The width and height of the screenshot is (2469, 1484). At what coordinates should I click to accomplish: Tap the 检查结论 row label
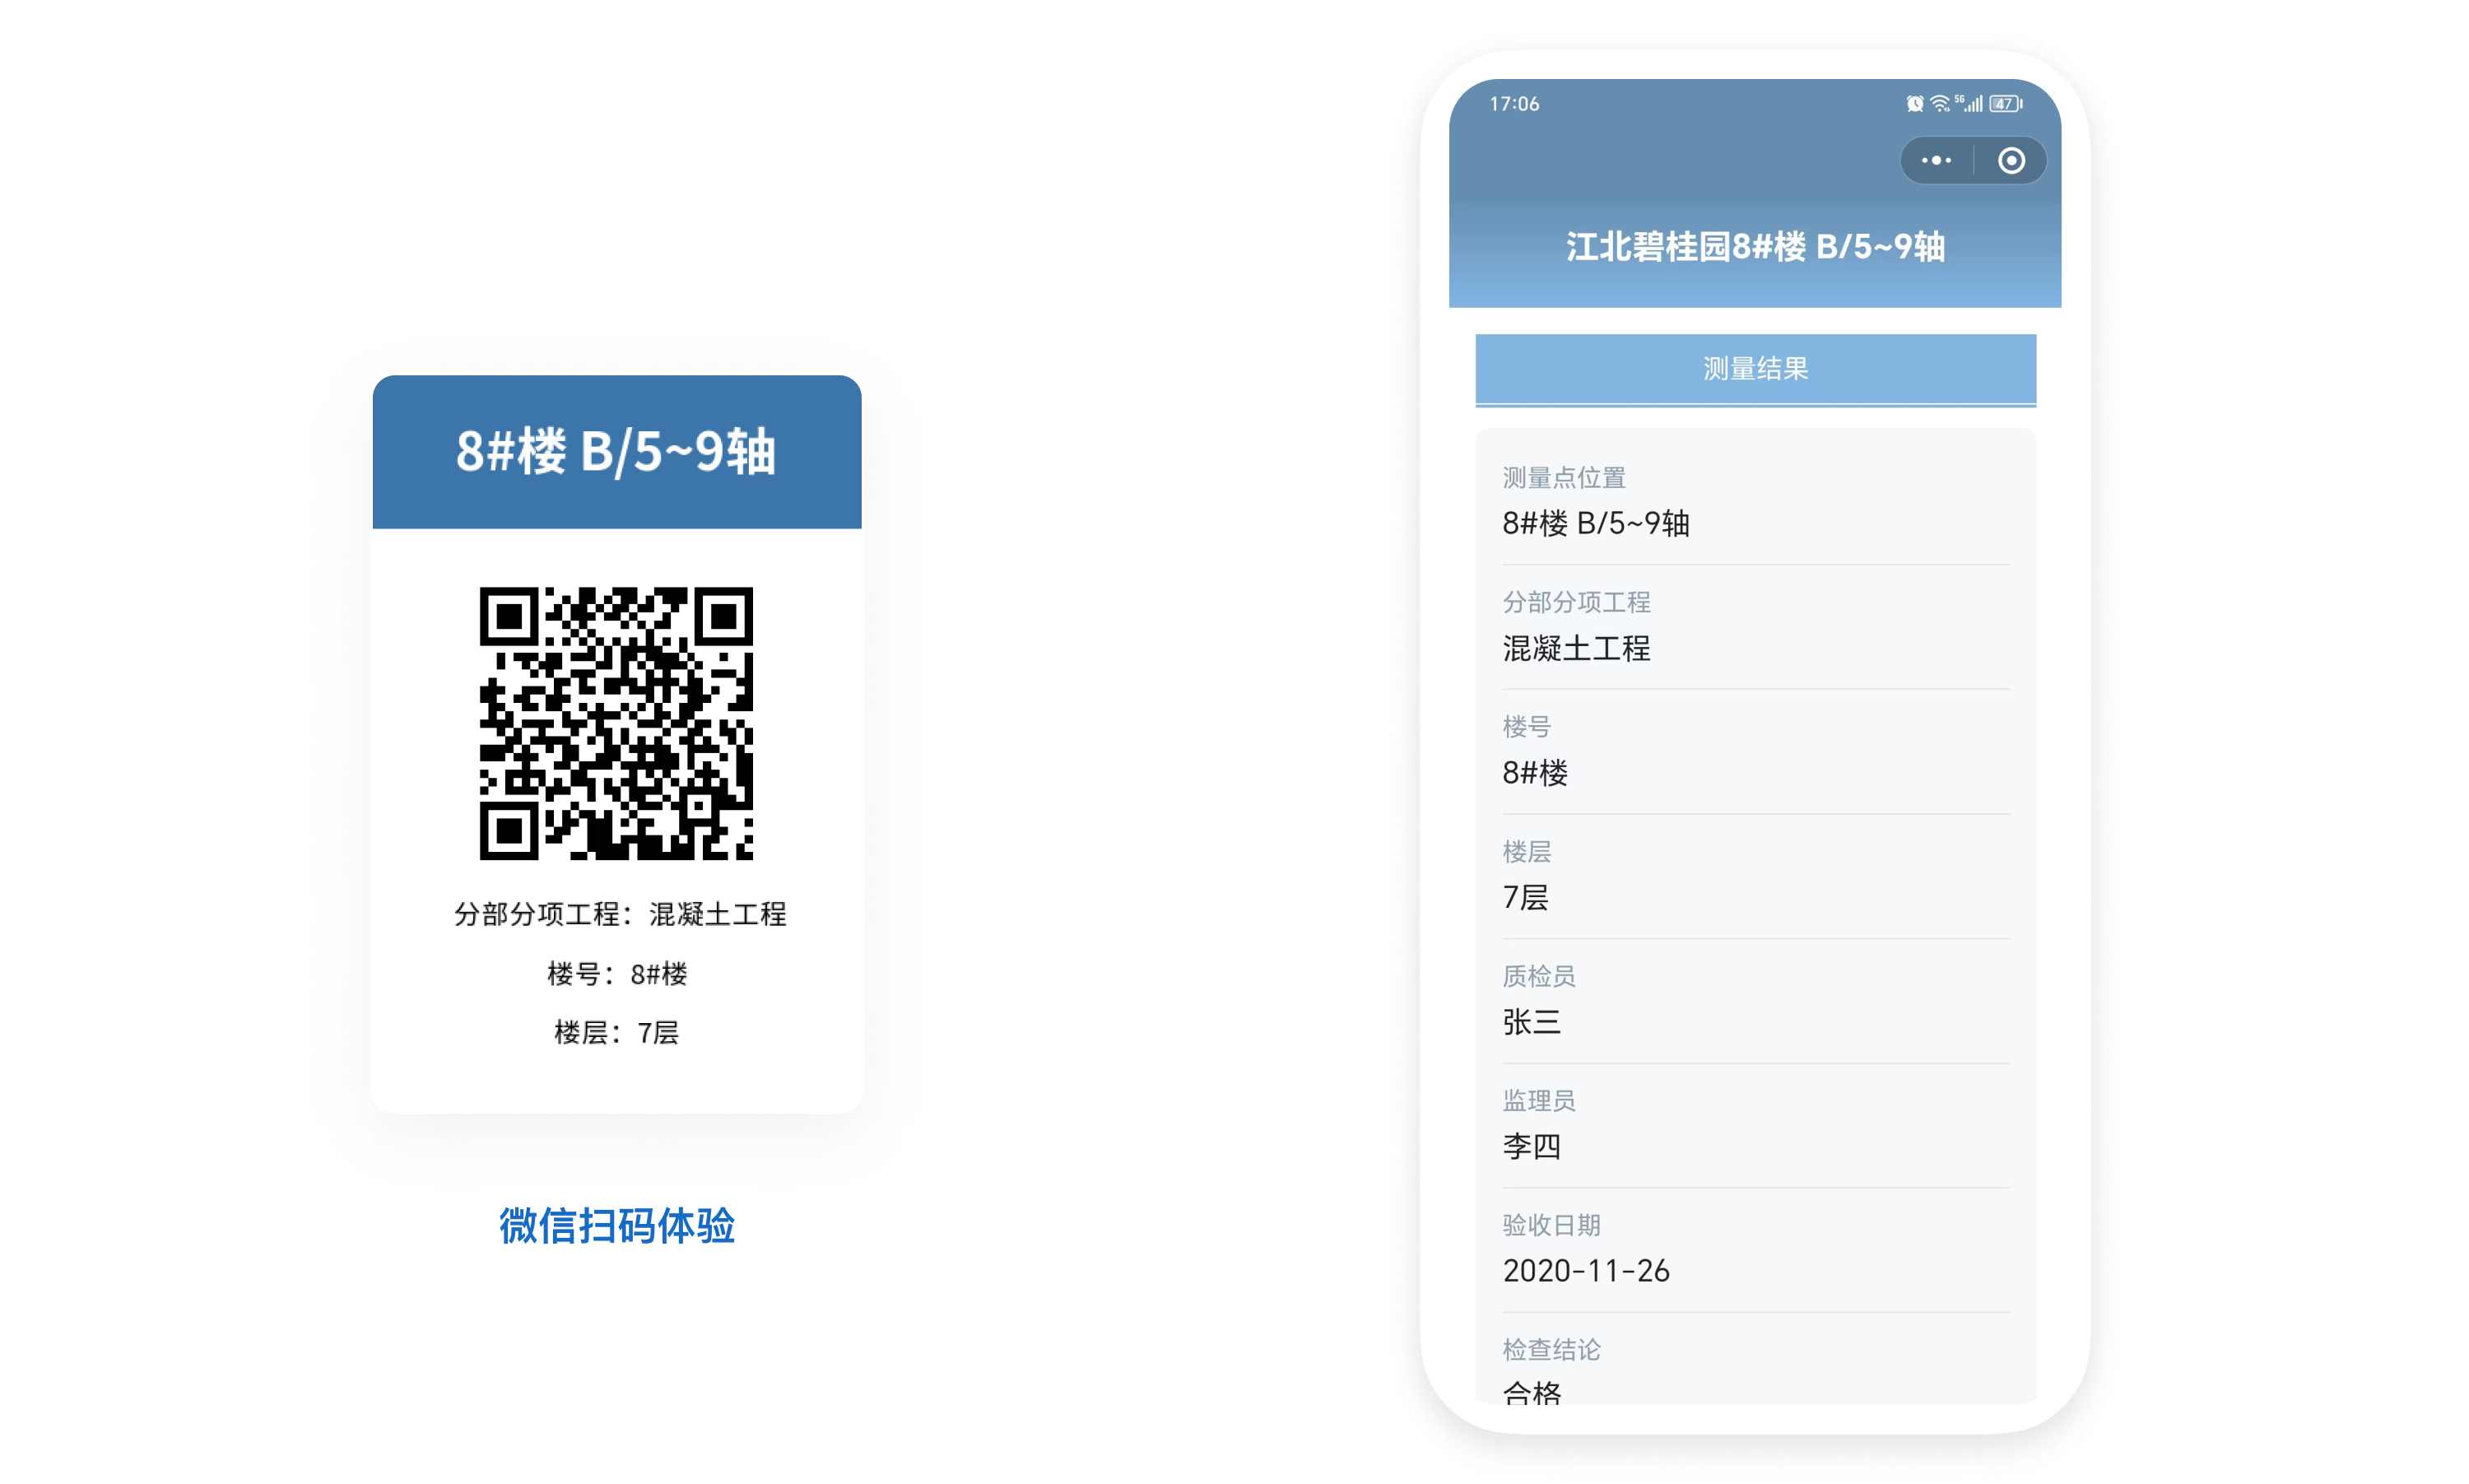coord(1551,1349)
